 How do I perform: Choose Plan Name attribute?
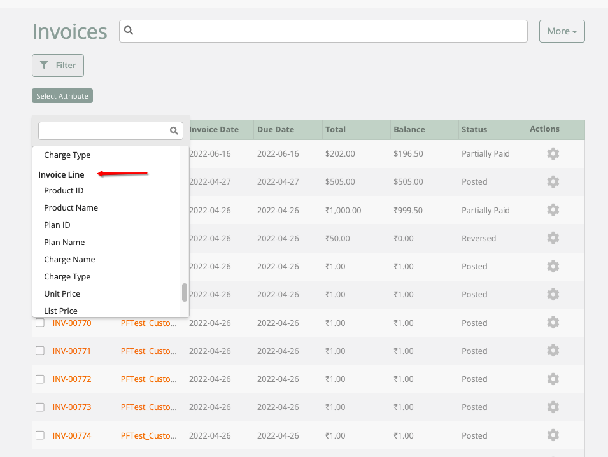click(64, 243)
